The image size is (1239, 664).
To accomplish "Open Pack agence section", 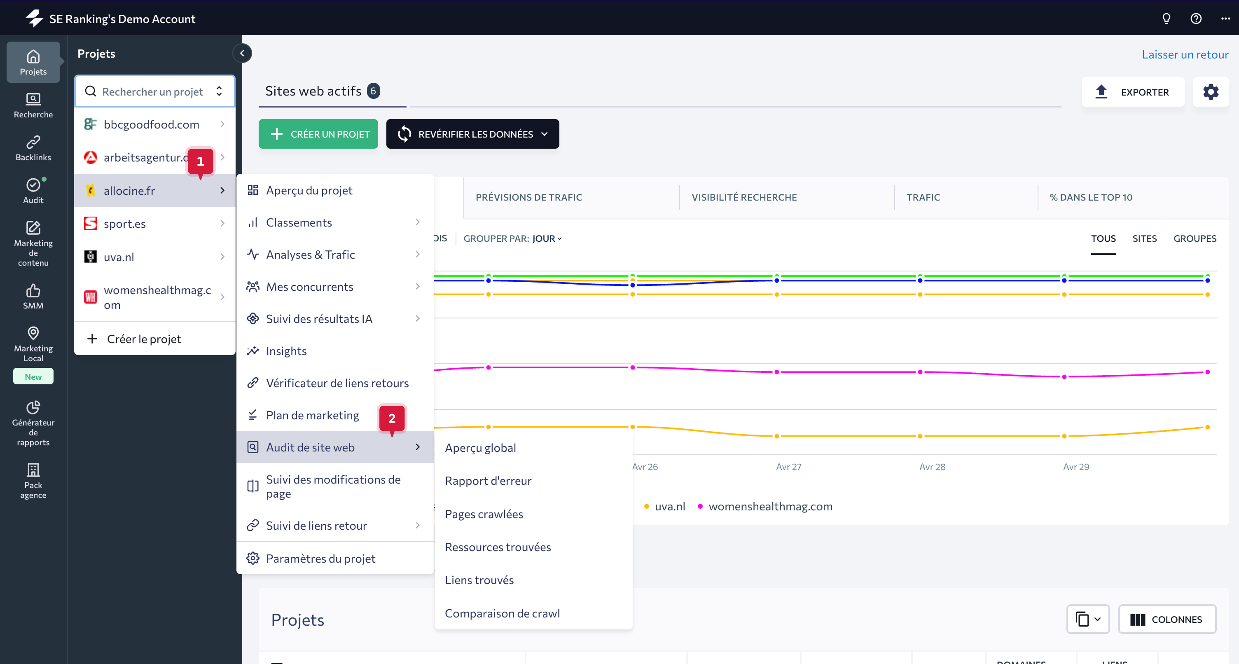I will (33, 480).
